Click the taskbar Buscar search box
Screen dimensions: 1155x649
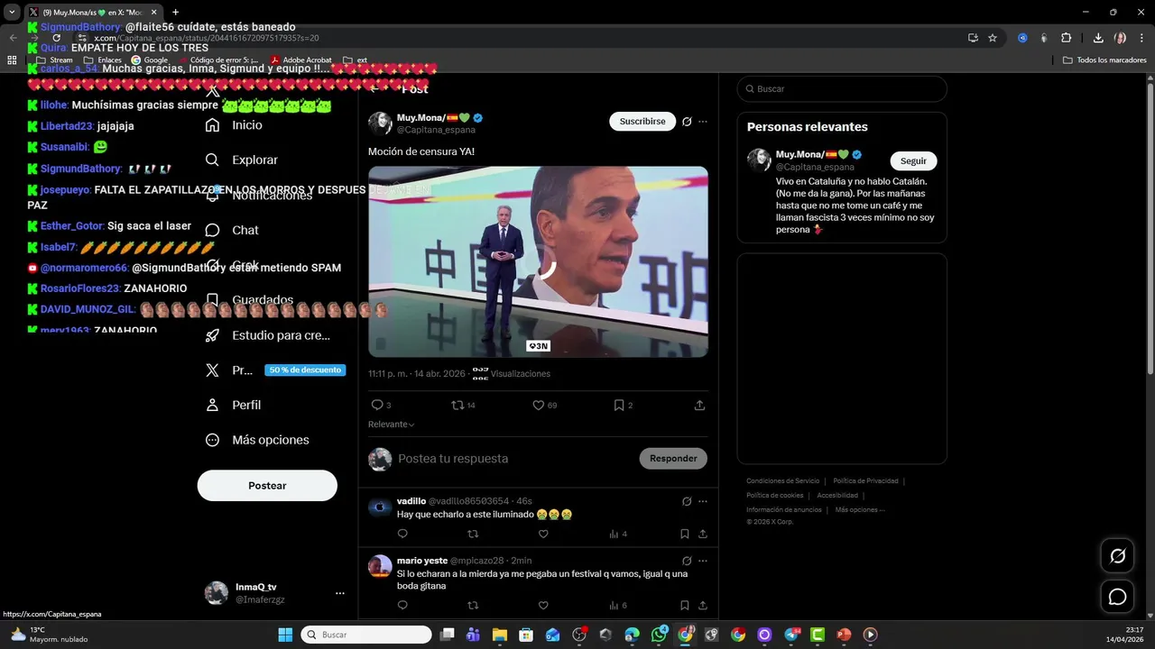click(x=366, y=635)
